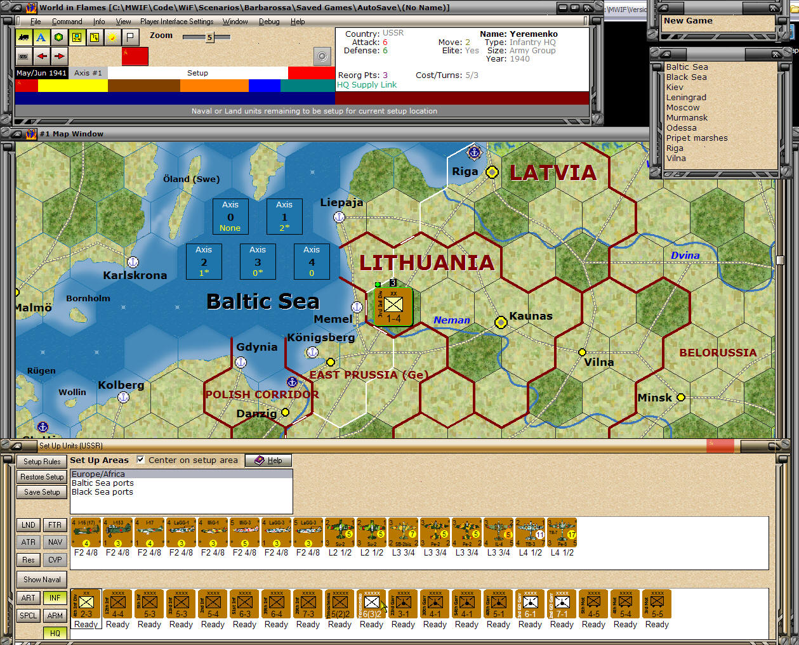Click the Restore Setup button
The height and width of the screenshot is (645, 799).
tap(42, 477)
